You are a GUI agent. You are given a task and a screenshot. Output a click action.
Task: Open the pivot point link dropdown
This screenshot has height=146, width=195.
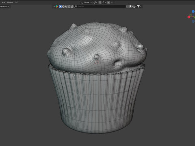[x=95, y=2]
